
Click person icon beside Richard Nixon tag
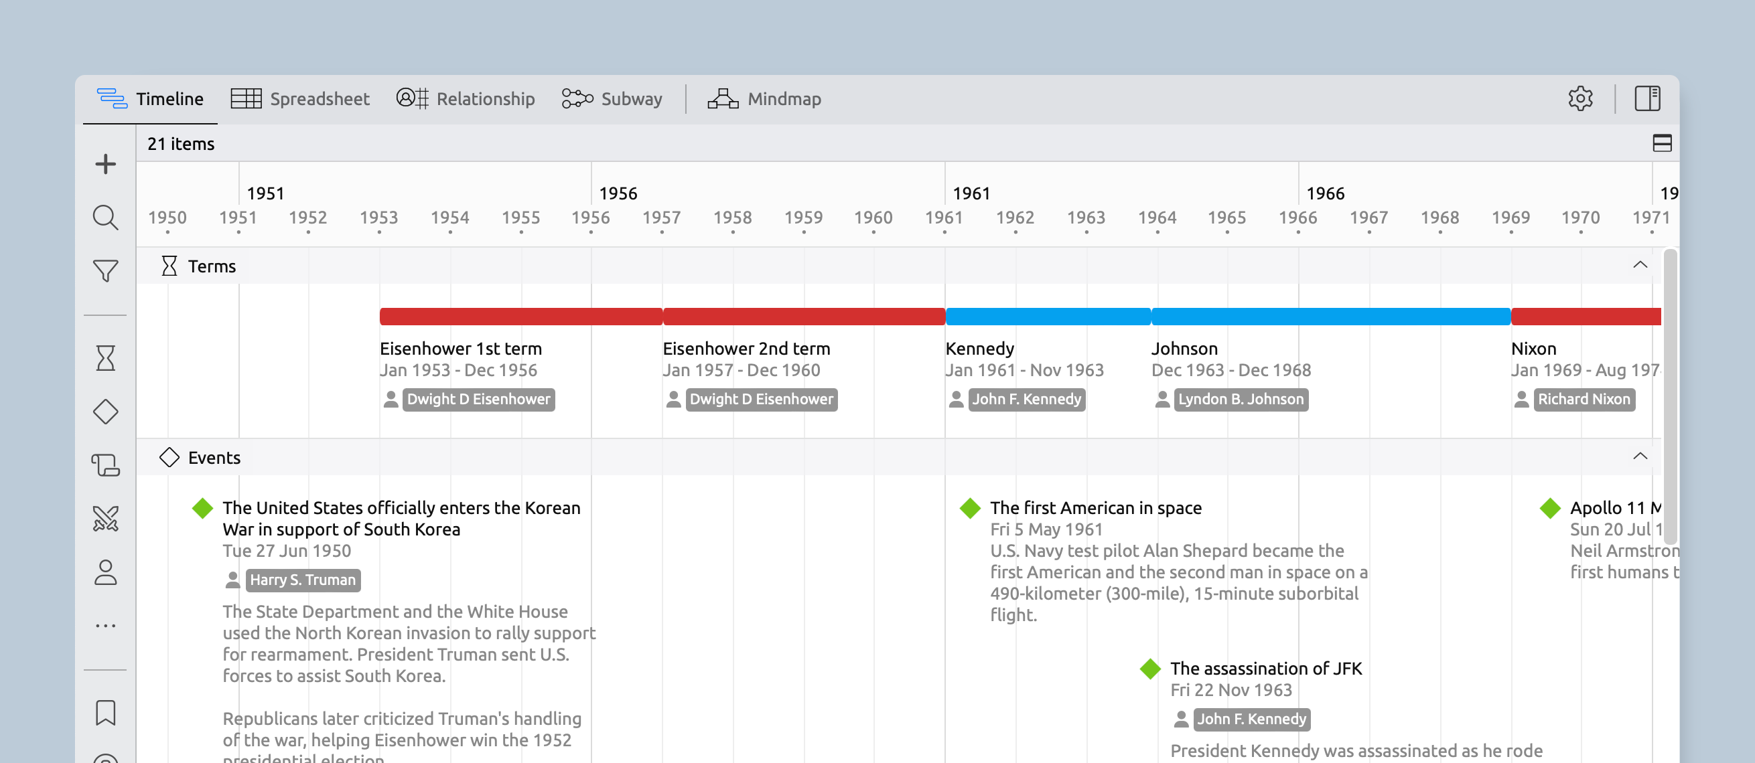pos(1521,400)
